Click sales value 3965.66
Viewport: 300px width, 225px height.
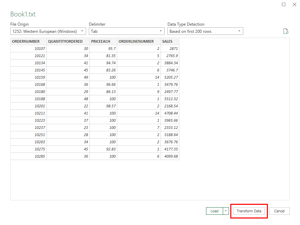click(170, 120)
